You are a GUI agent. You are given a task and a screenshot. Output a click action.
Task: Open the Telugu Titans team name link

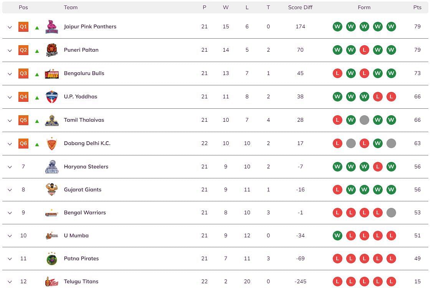[81, 281]
